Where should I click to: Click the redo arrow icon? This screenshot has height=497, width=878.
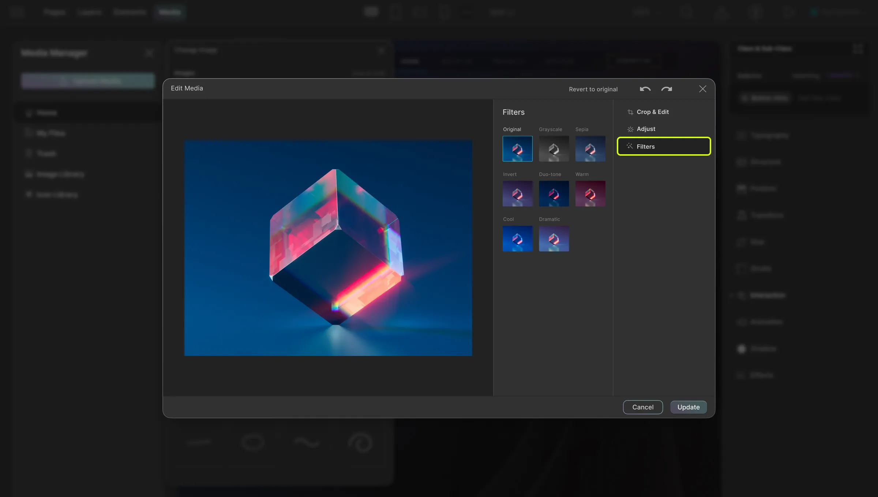coord(667,88)
